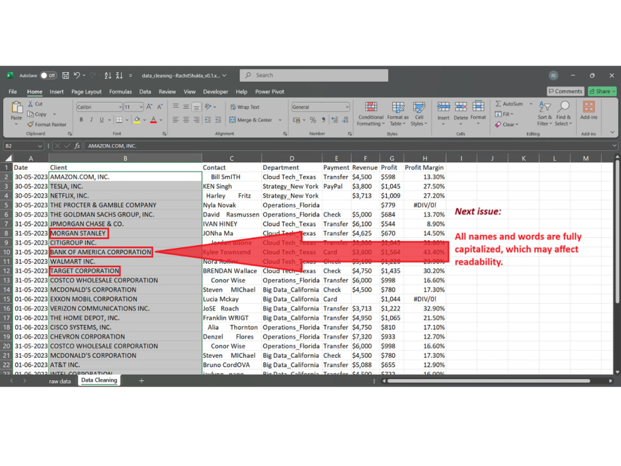The width and height of the screenshot is (621, 466).
Task: Click the Comments button
Action: 565,91
